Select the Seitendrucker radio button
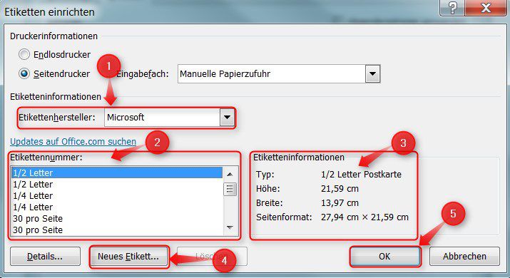The image size is (510, 278). [x=24, y=73]
